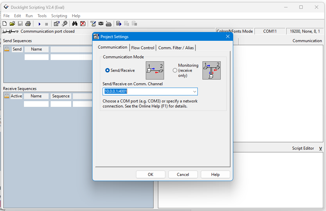Click the Print communication printer icon
Screen dimensions: 326x211
[x=28, y=24]
